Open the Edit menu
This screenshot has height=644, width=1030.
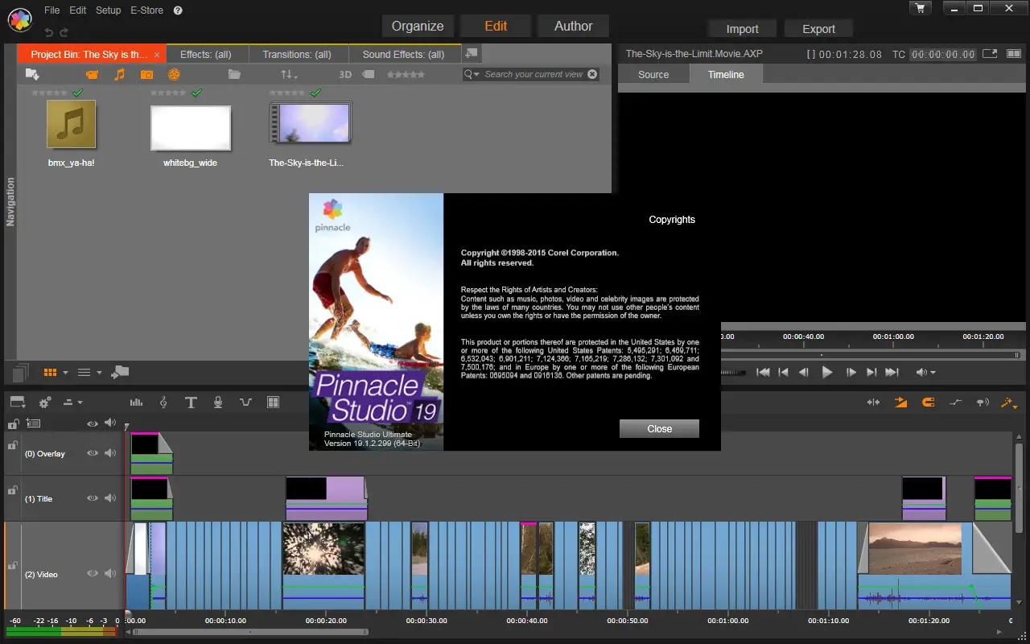point(78,10)
